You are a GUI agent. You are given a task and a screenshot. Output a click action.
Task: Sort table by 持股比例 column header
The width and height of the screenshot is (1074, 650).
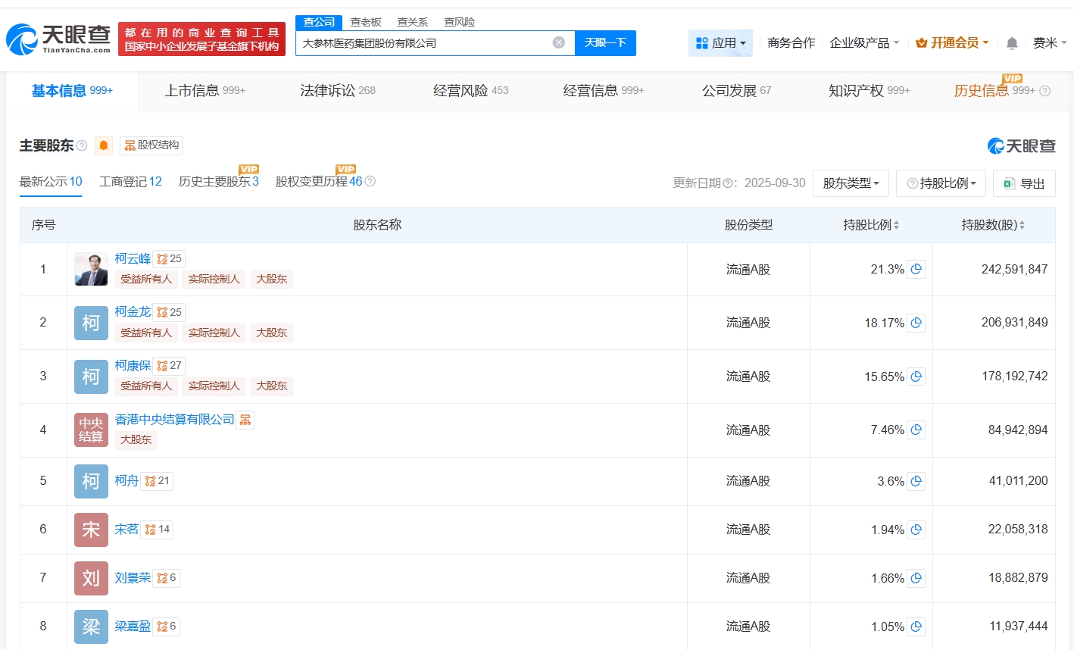point(871,225)
